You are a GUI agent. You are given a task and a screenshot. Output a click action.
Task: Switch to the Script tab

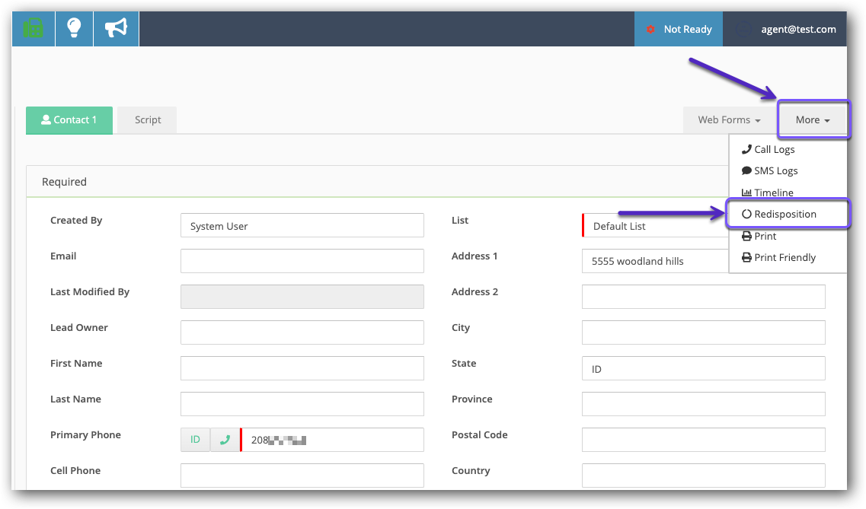point(148,120)
